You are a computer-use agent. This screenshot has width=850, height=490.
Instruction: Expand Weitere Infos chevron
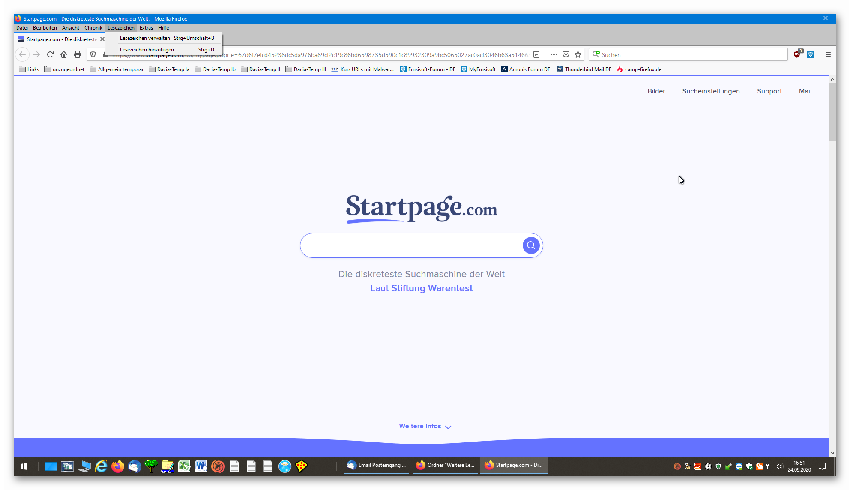[448, 427]
